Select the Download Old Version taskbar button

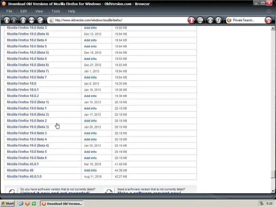62,204
